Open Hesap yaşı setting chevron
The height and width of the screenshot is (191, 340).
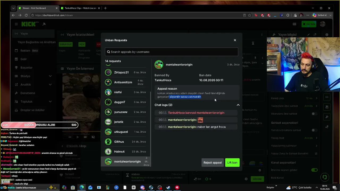point(317,98)
